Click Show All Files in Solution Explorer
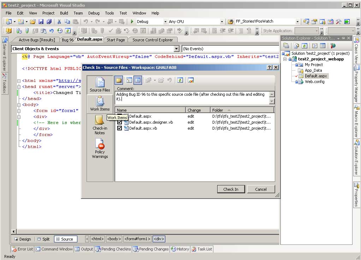The height and width of the screenshot is (260, 361). [x=296, y=46]
